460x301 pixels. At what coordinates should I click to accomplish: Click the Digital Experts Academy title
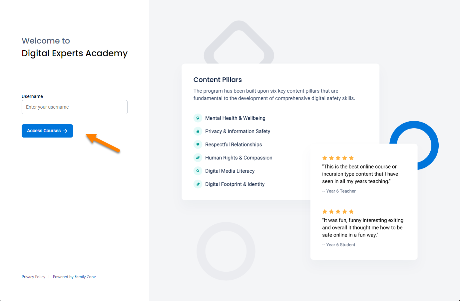pyautogui.click(x=74, y=53)
